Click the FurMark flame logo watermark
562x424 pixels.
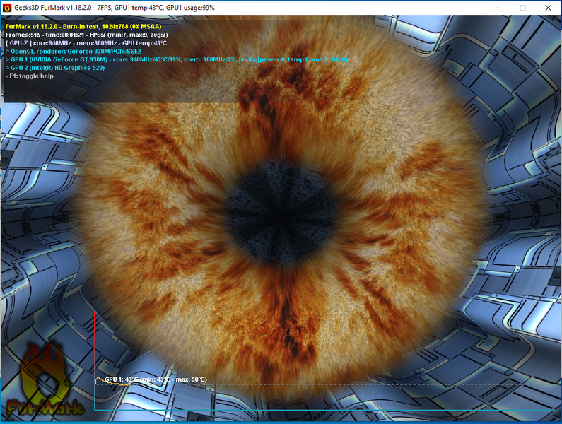coord(45,381)
